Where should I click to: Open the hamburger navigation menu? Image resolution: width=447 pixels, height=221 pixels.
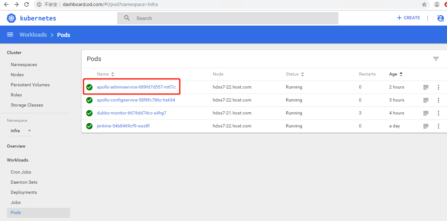pos(10,35)
